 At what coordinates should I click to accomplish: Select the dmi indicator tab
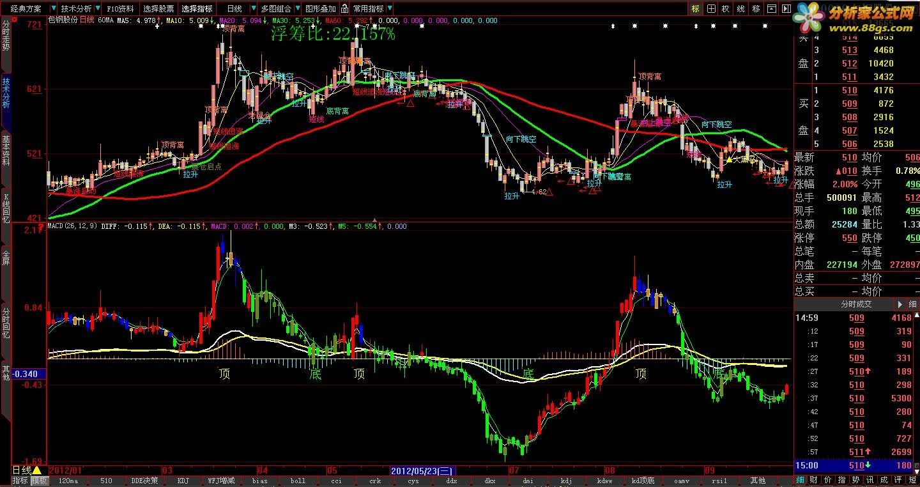[528, 481]
